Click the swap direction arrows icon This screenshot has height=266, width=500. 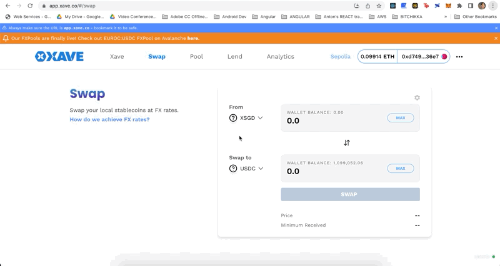(x=347, y=143)
